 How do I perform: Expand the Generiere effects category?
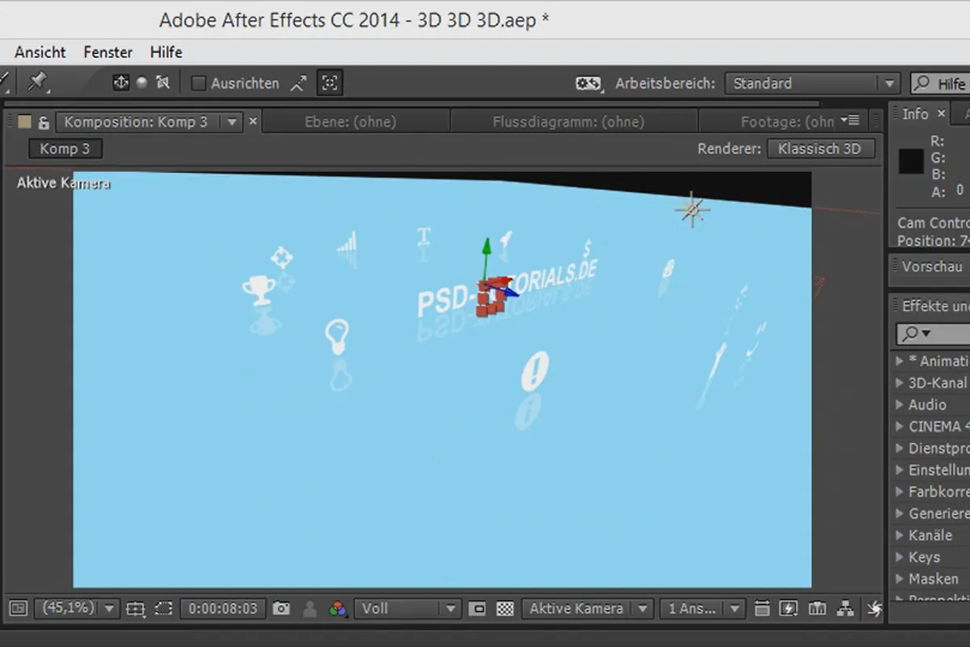tap(900, 514)
